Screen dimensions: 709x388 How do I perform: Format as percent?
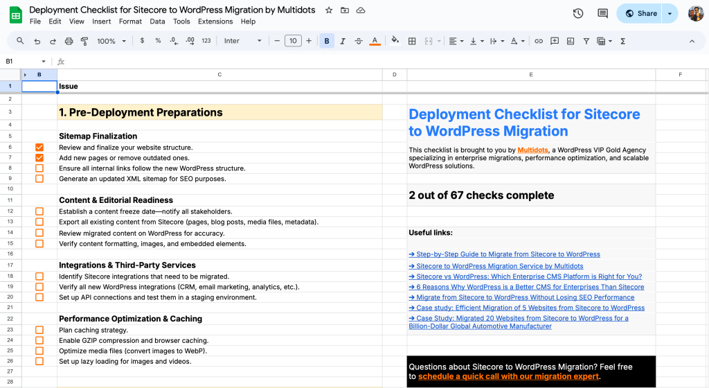[158, 41]
